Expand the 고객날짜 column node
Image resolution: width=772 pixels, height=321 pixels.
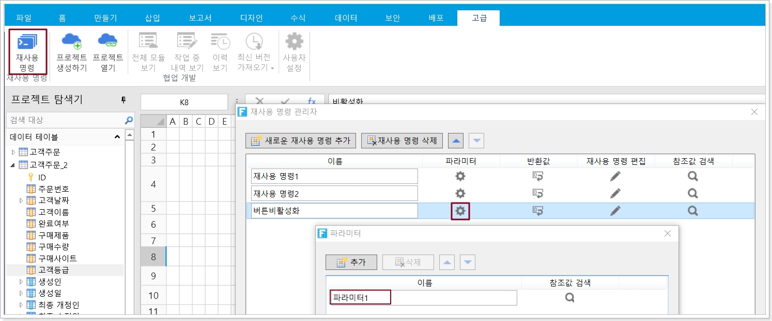[21, 200]
